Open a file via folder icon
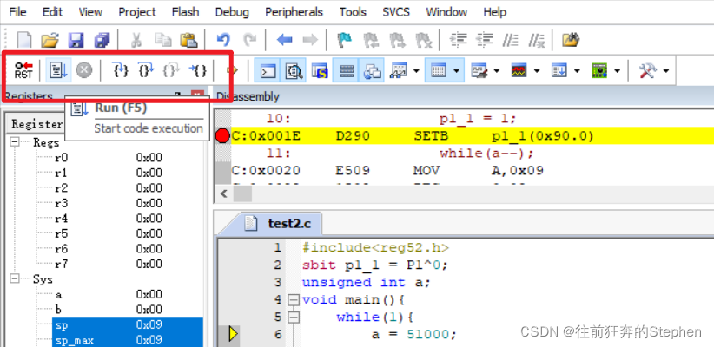Viewport: 714px width, 347px height. coord(50,40)
